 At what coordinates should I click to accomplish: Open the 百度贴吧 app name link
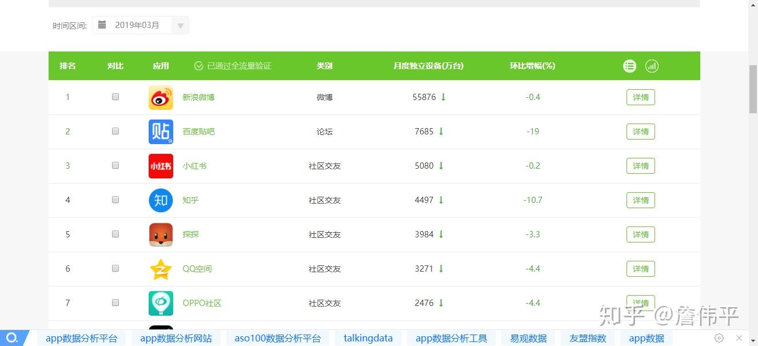[x=198, y=132]
